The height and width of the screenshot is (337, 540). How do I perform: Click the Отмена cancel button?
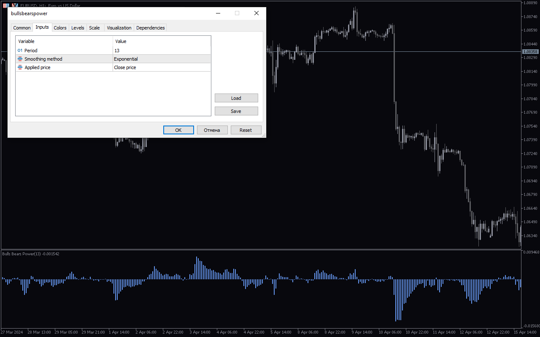pos(212,130)
